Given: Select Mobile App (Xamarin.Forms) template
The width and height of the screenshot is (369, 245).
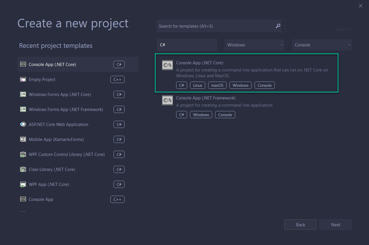Looking at the screenshot, I should (78, 139).
